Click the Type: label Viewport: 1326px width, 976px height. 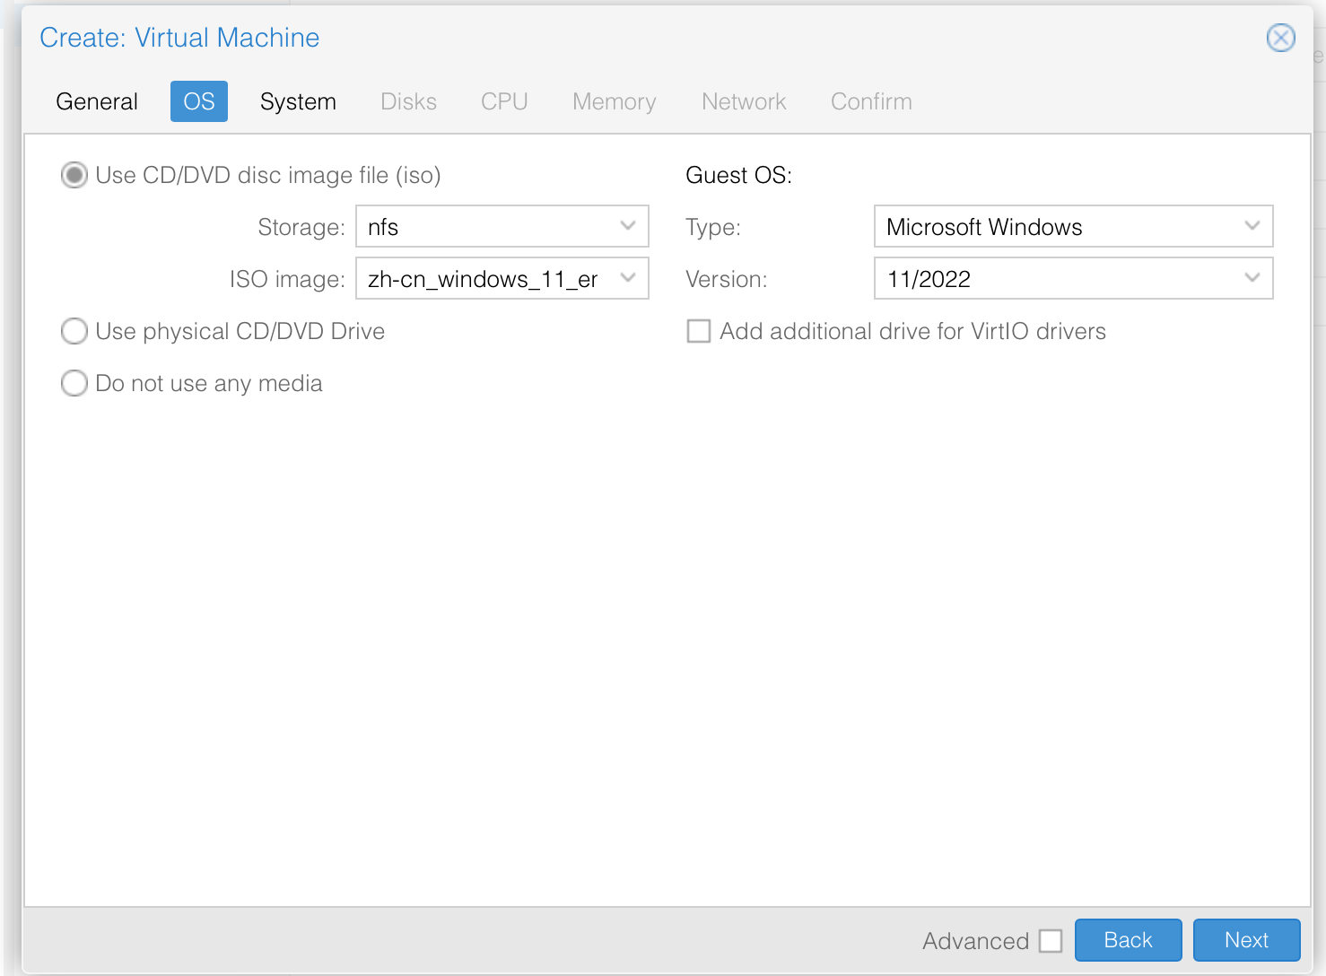(x=713, y=227)
